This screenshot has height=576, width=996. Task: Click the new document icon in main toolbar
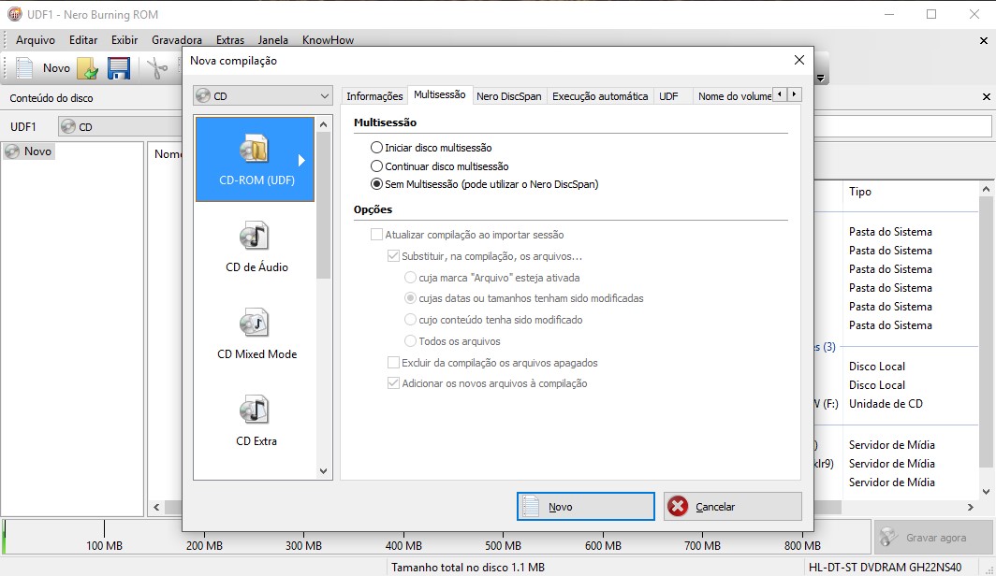(24, 68)
